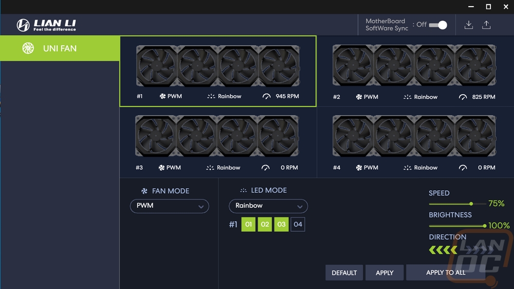Click the RPM gauge icon in group #1
514x289 pixels.
click(266, 96)
